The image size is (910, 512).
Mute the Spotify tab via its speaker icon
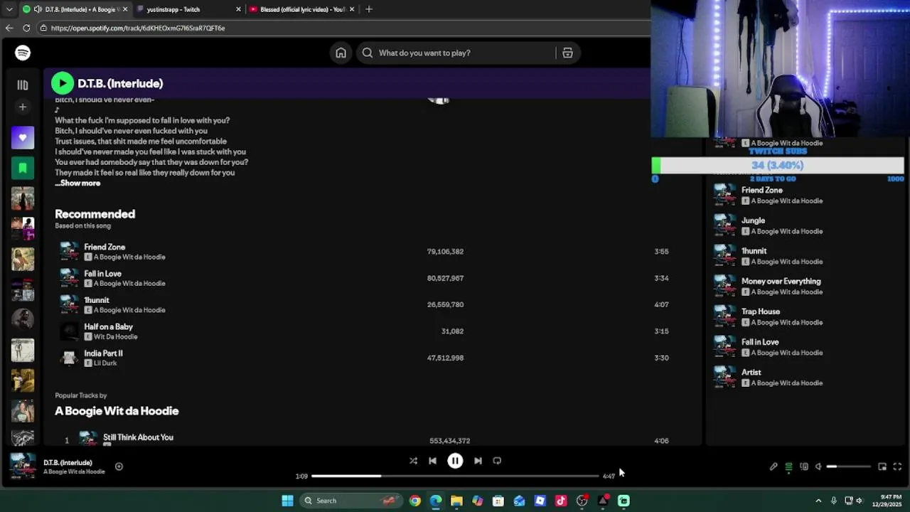pos(37,9)
